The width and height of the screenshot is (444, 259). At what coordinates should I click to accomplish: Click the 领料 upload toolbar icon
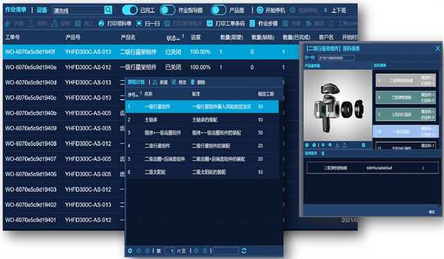coord(31,24)
